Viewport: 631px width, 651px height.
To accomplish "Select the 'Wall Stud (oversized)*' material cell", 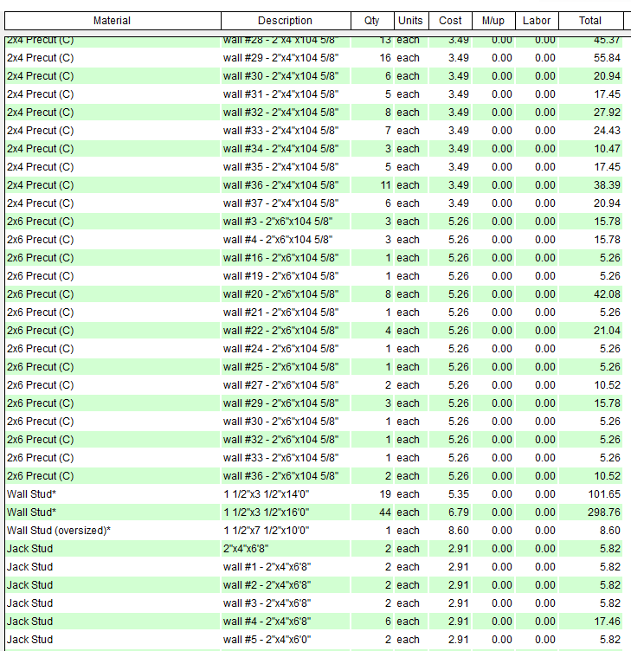I will (113, 531).
